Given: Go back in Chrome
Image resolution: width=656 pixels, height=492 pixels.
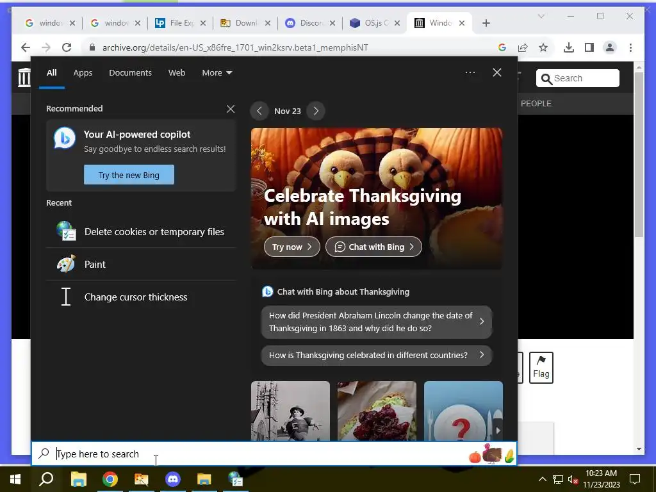Looking at the screenshot, I should (x=26, y=47).
